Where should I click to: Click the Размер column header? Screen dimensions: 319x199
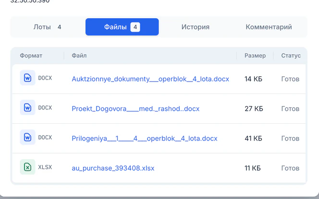[x=255, y=56]
